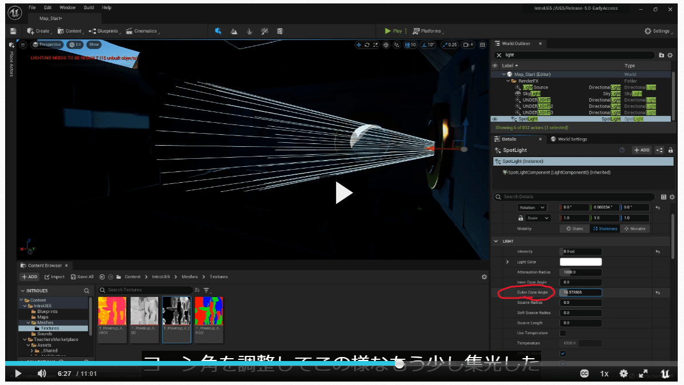684x385 pixels.
Task: Open the Blueprint editor icon in Details header
Action: point(659,150)
